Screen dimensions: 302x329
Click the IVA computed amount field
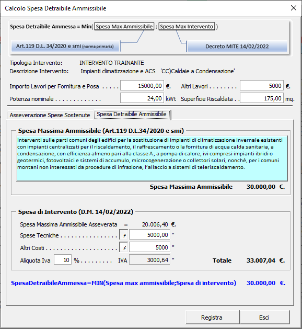[149, 260]
